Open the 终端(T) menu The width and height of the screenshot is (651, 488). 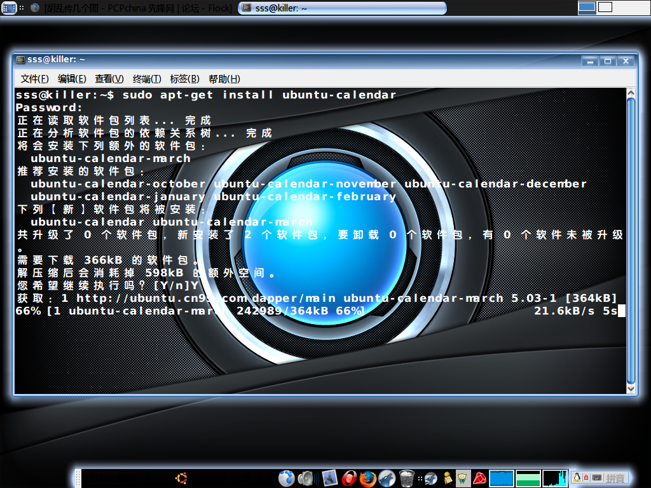[147, 79]
